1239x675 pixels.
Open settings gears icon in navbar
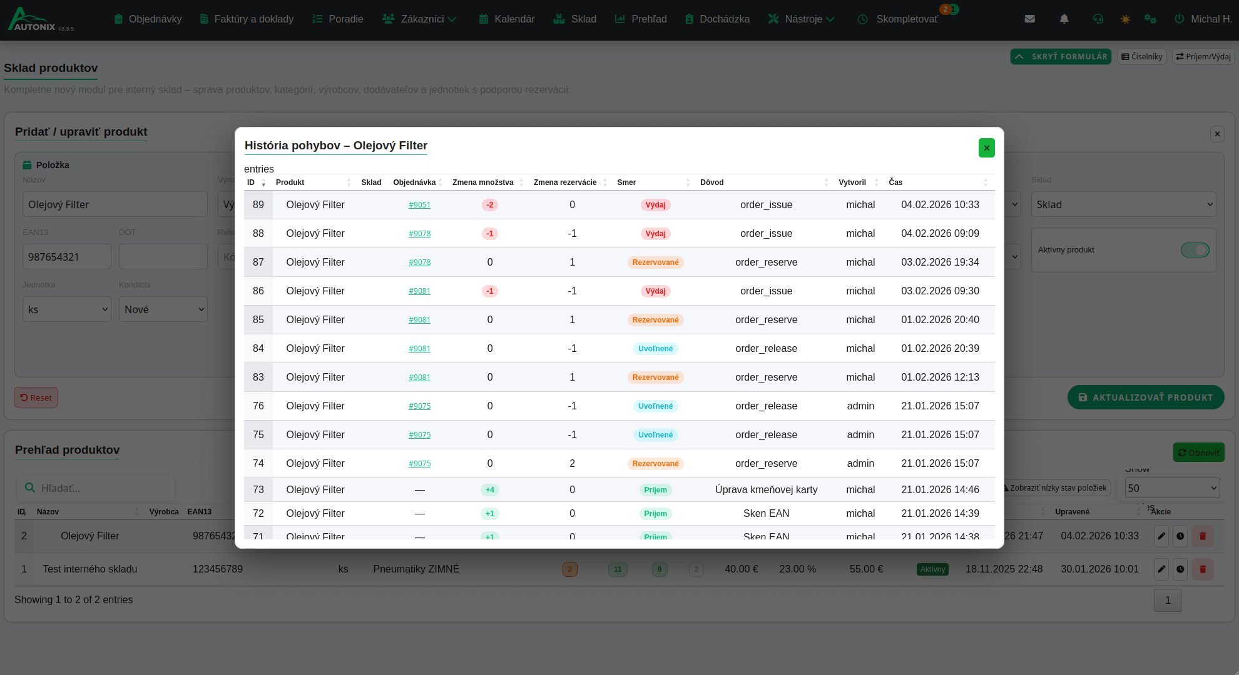click(x=1150, y=19)
